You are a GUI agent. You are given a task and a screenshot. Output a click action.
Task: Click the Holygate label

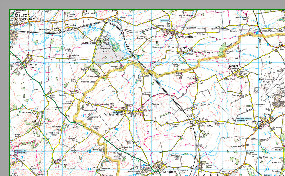tap(115, 67)
